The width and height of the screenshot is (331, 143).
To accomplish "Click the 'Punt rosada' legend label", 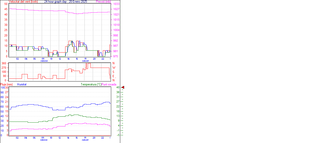I will (x=109, y=84).
